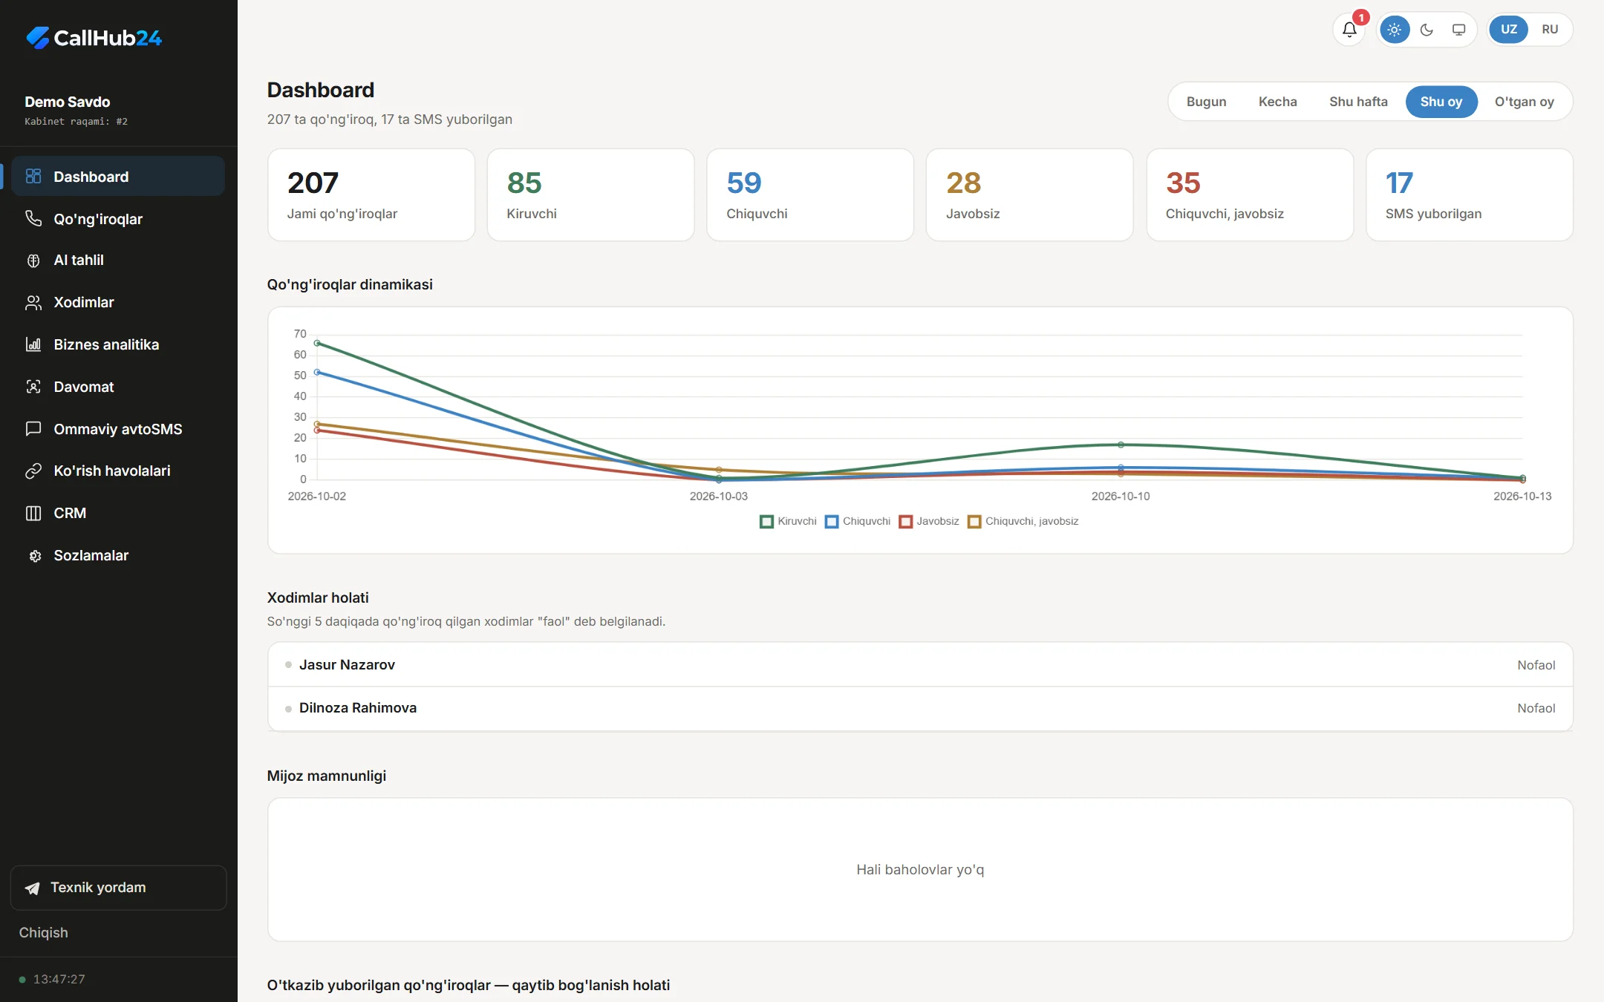
Task: Open the Xodimlar menu label
Action: pos(84,303)
